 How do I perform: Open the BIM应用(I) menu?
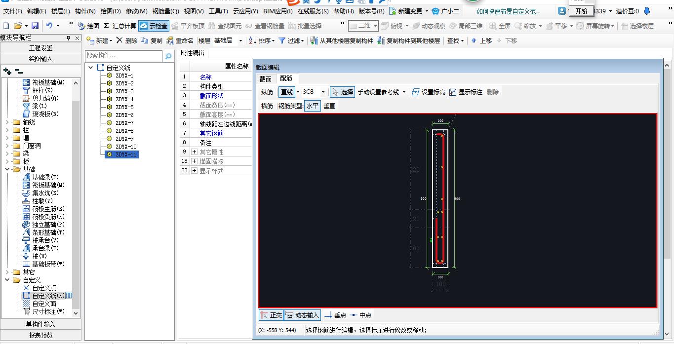click(278, 11)
